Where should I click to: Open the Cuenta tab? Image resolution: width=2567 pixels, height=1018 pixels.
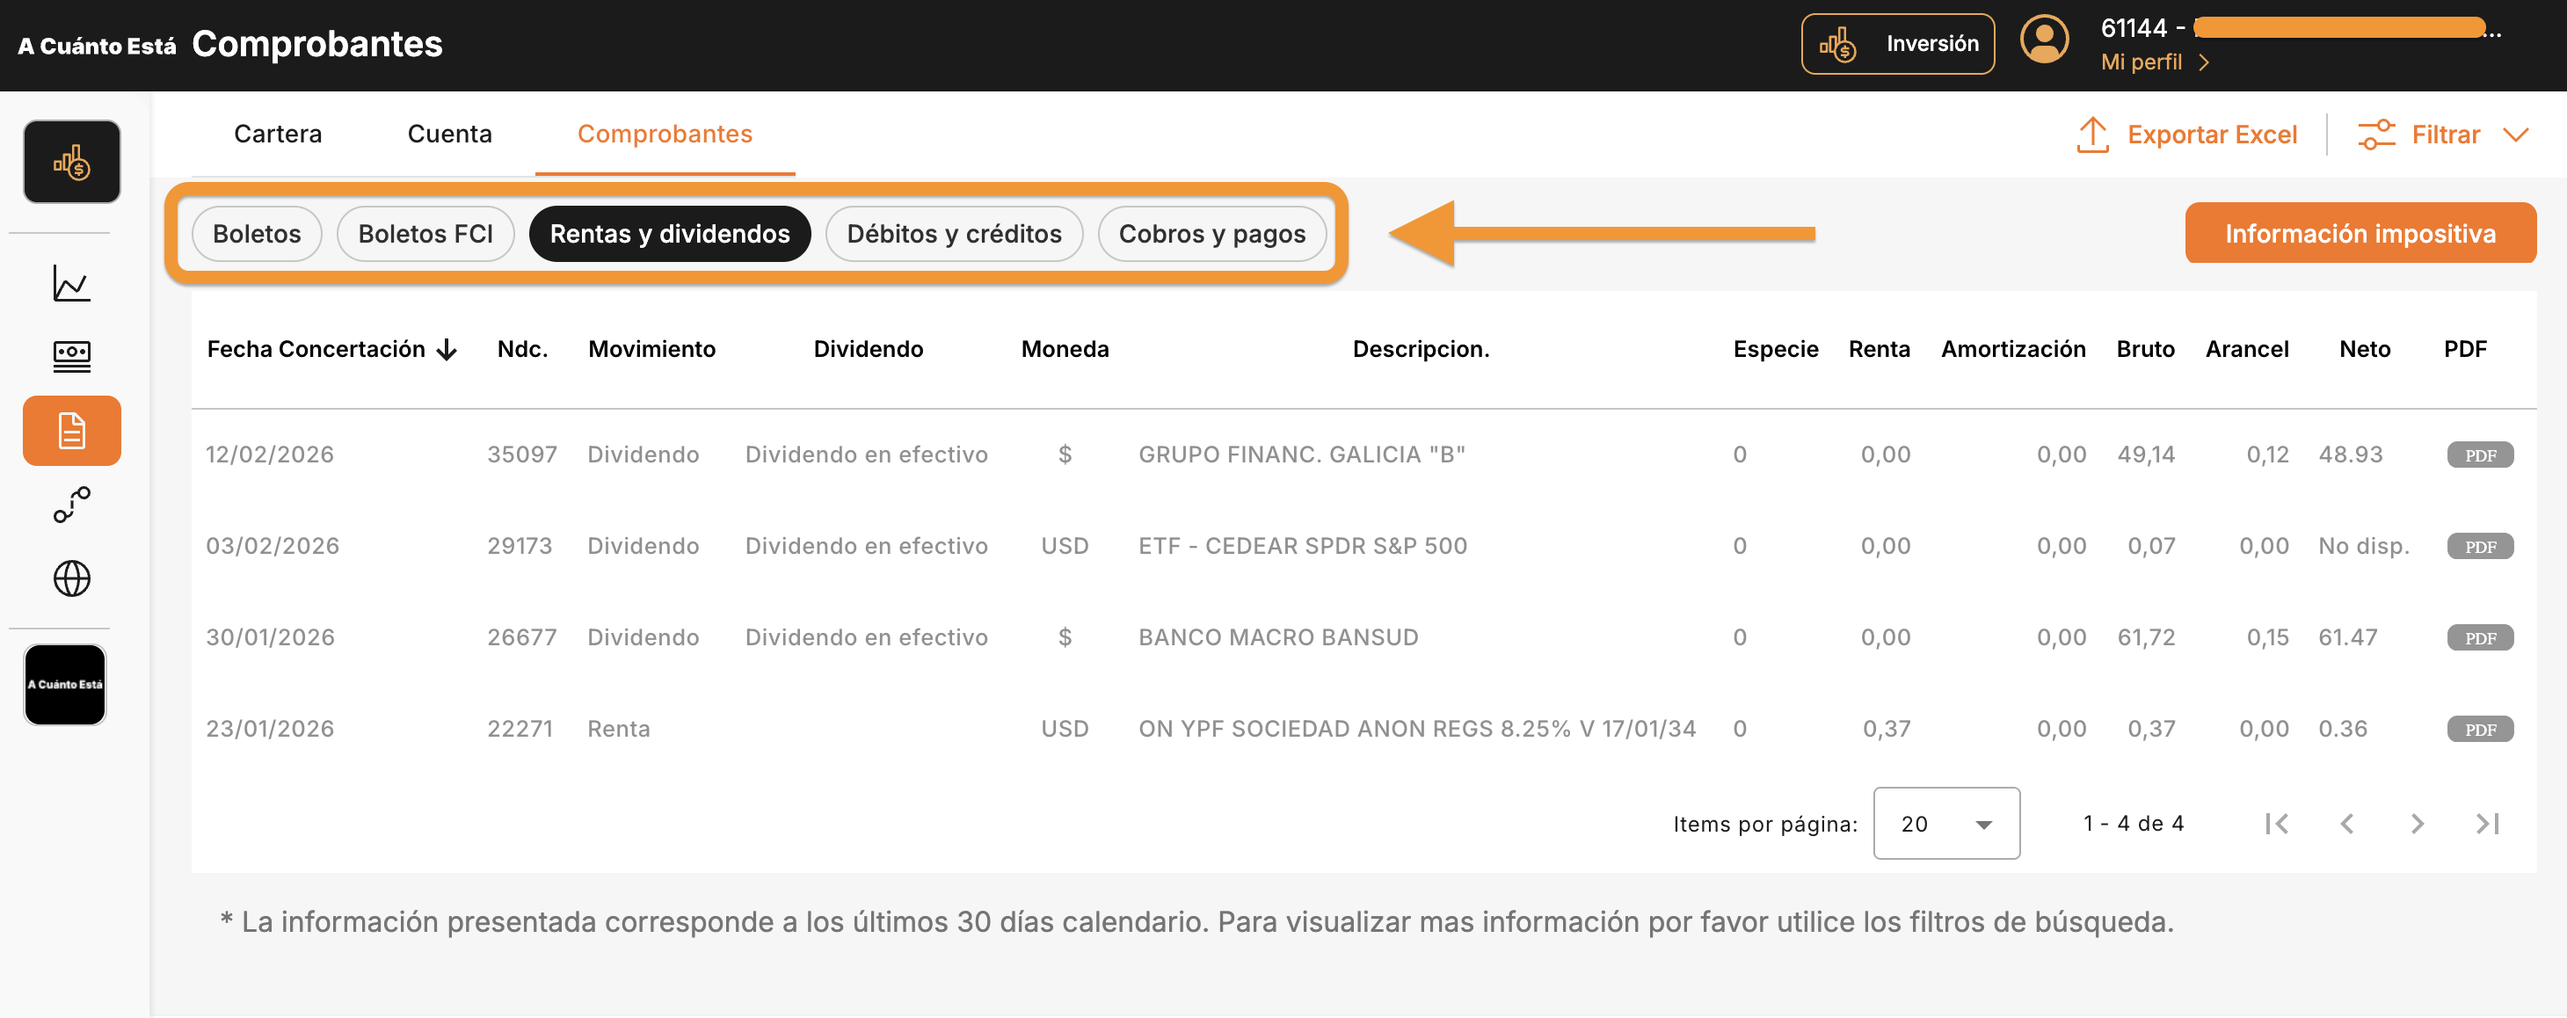pos(448,133)
